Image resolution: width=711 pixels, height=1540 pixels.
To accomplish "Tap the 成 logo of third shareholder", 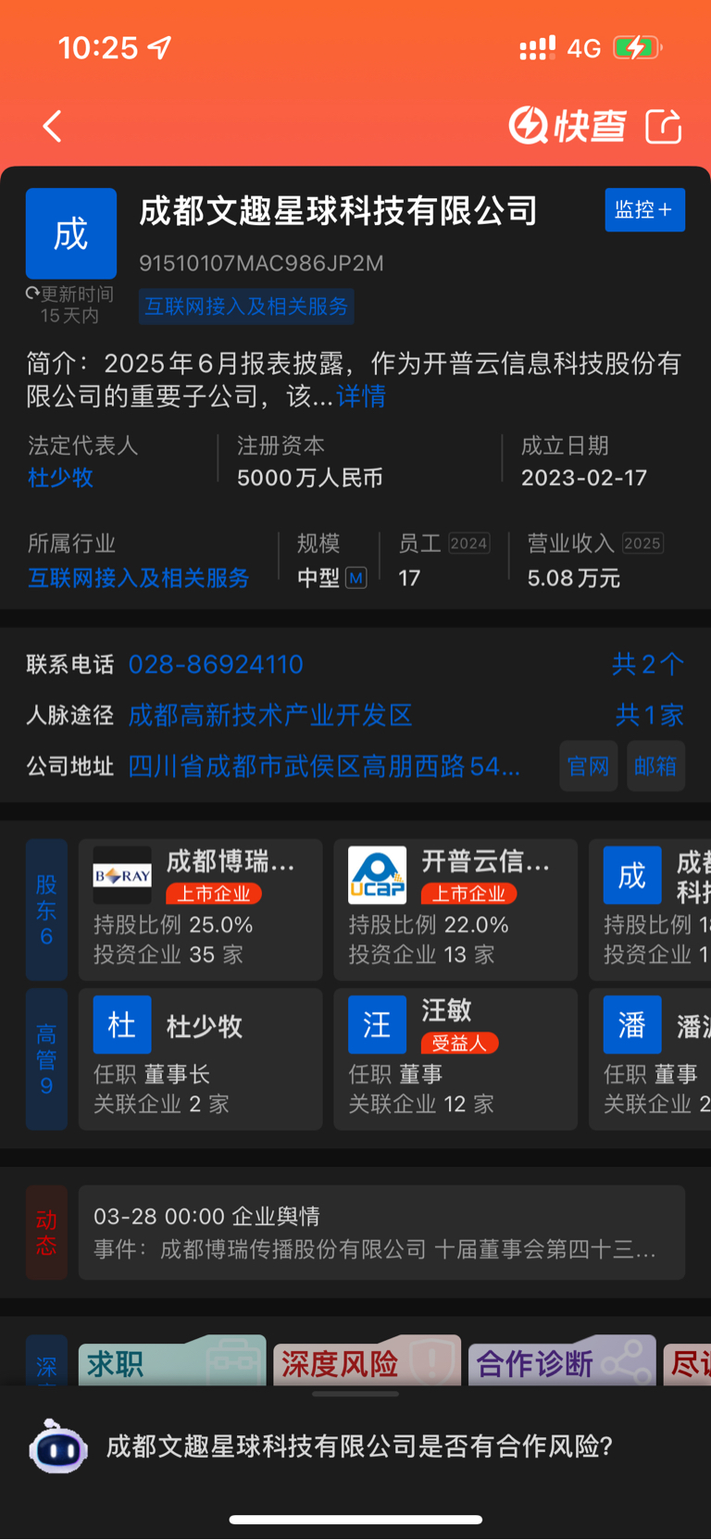I will 632,875.
